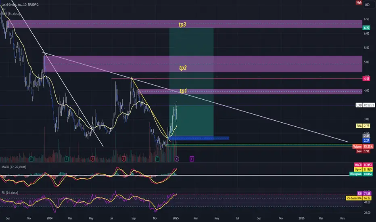The height and width of the screenshot is (222, 376).
Task: Click the Lucid Group, Inc. symbol title
Action: [20, 4]
